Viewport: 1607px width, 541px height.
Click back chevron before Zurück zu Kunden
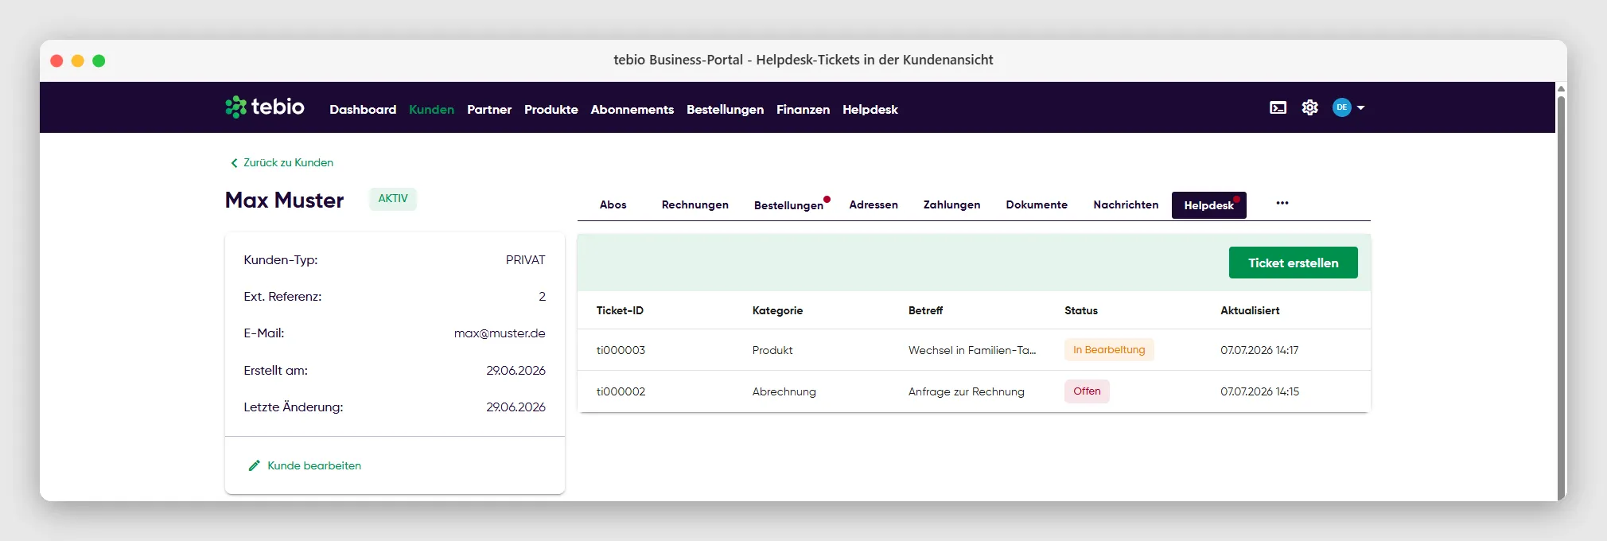click(x=234, y=163)
